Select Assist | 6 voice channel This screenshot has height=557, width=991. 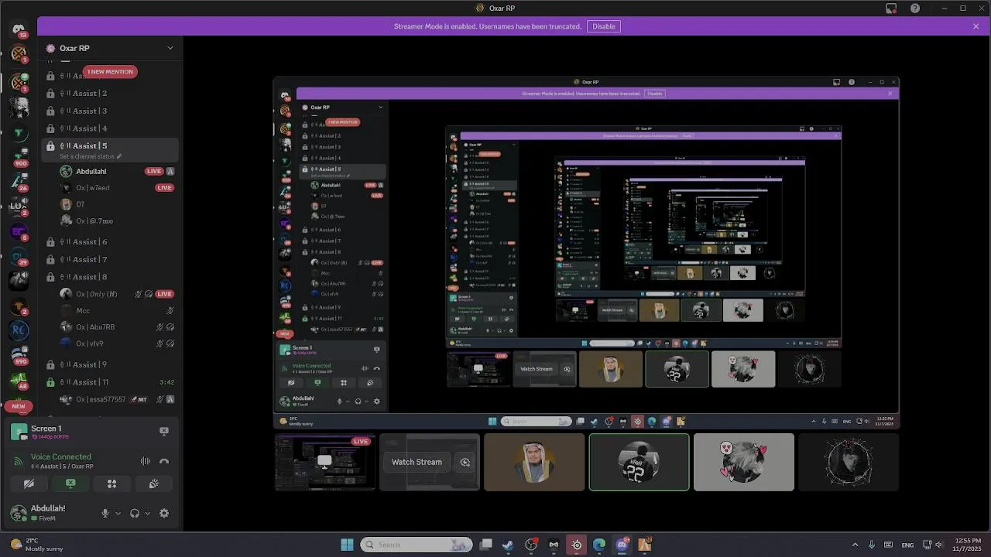coord(110,242)
